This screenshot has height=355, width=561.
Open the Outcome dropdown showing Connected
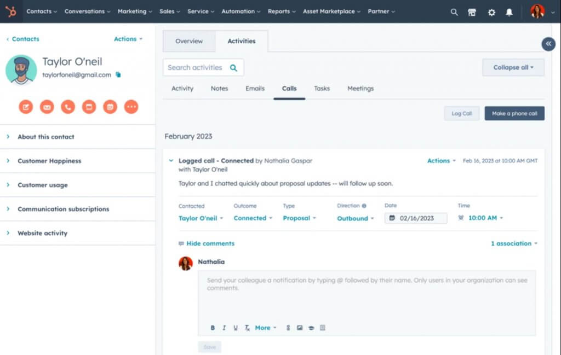(253, 218)
